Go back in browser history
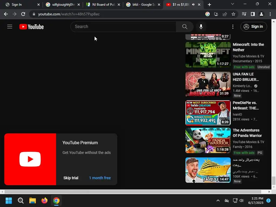The width and height of the screenshot is (276, 207). point(6,14)
